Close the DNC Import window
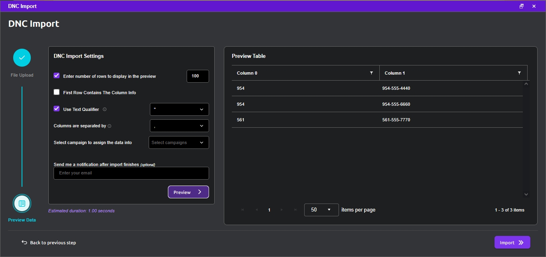Image resolution: width=546 pixels, height=257 pixels. (x=534, y=6)
